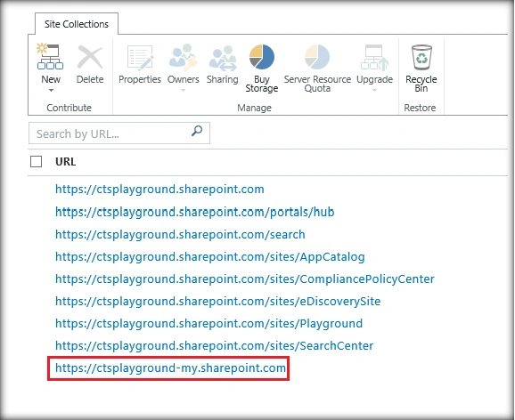The image size is (515, 420).
Task: Open the sites/Playground link
Action: tap(208, 324)
